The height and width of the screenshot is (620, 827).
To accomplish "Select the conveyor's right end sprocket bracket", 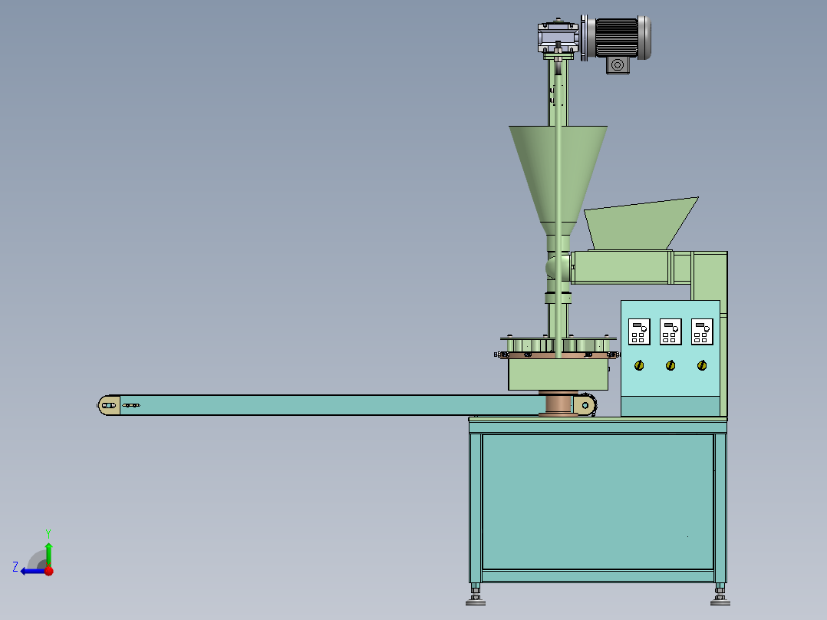I will (585, 405).
